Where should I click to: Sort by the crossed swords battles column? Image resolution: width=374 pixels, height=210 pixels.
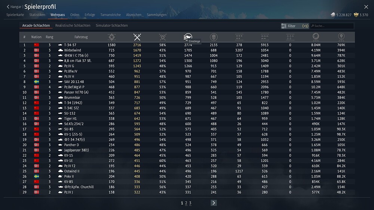click(137, 37)
